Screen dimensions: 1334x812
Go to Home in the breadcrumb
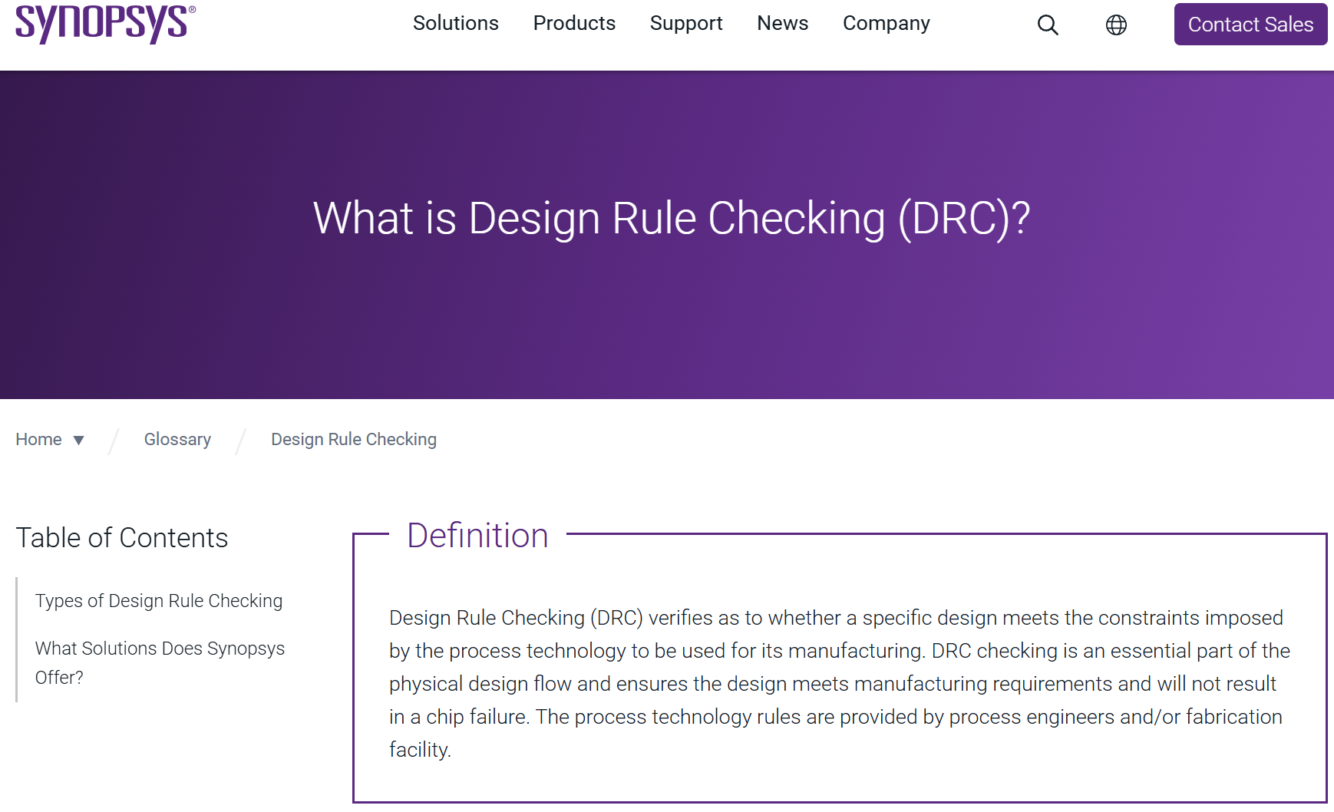[38, 440]
